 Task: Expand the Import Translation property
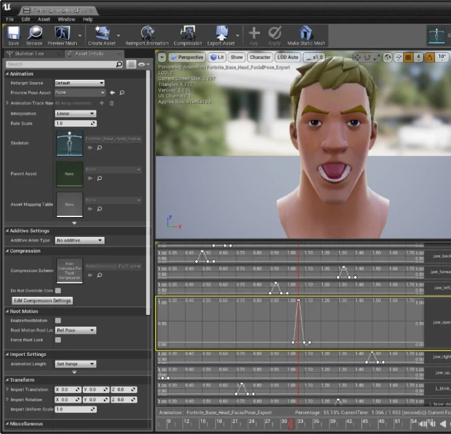(7, 389)
